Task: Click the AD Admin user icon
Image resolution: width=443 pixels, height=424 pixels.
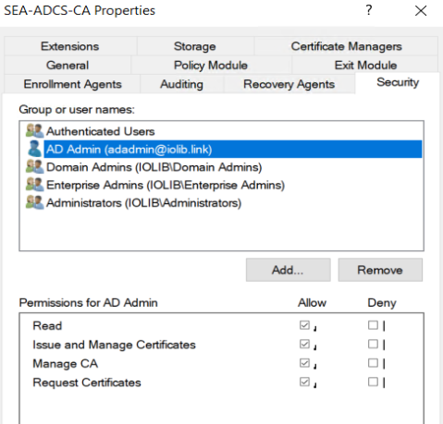Action: [x=34, y=149]
